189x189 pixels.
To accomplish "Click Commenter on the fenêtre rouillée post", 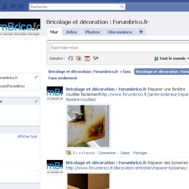I will (x=107, y=153).
